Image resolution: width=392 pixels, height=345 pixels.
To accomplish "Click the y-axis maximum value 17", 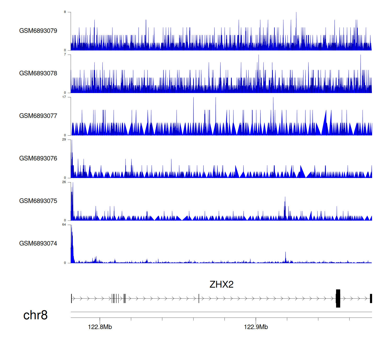I will click(64, 97).
